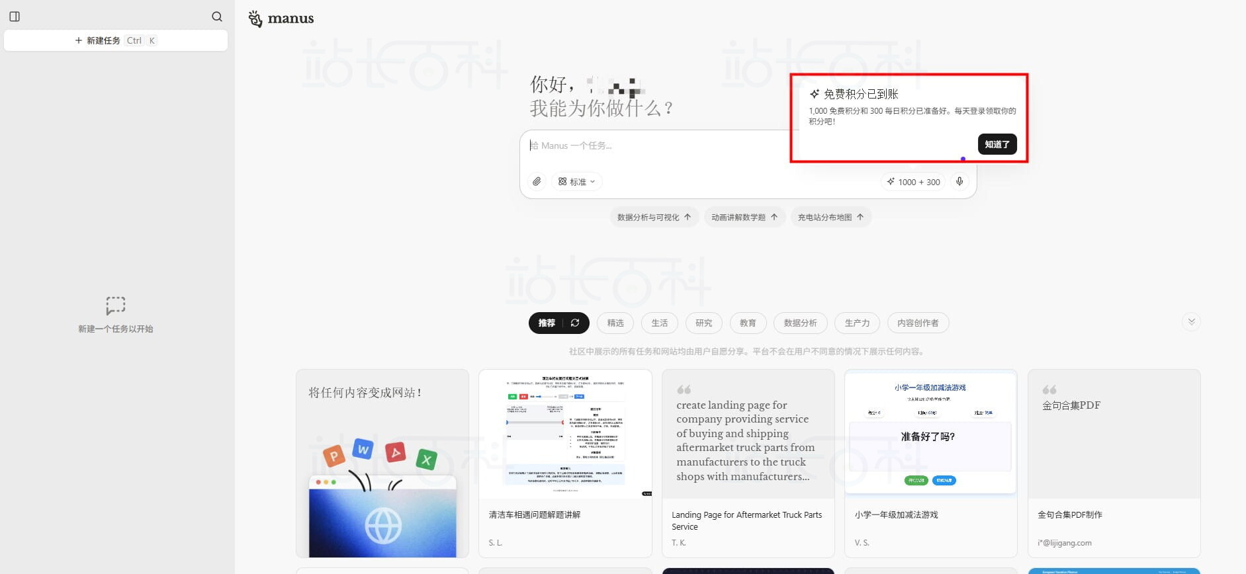
Task: Open the 金句合集PDF card preview
Action: 1114,434
